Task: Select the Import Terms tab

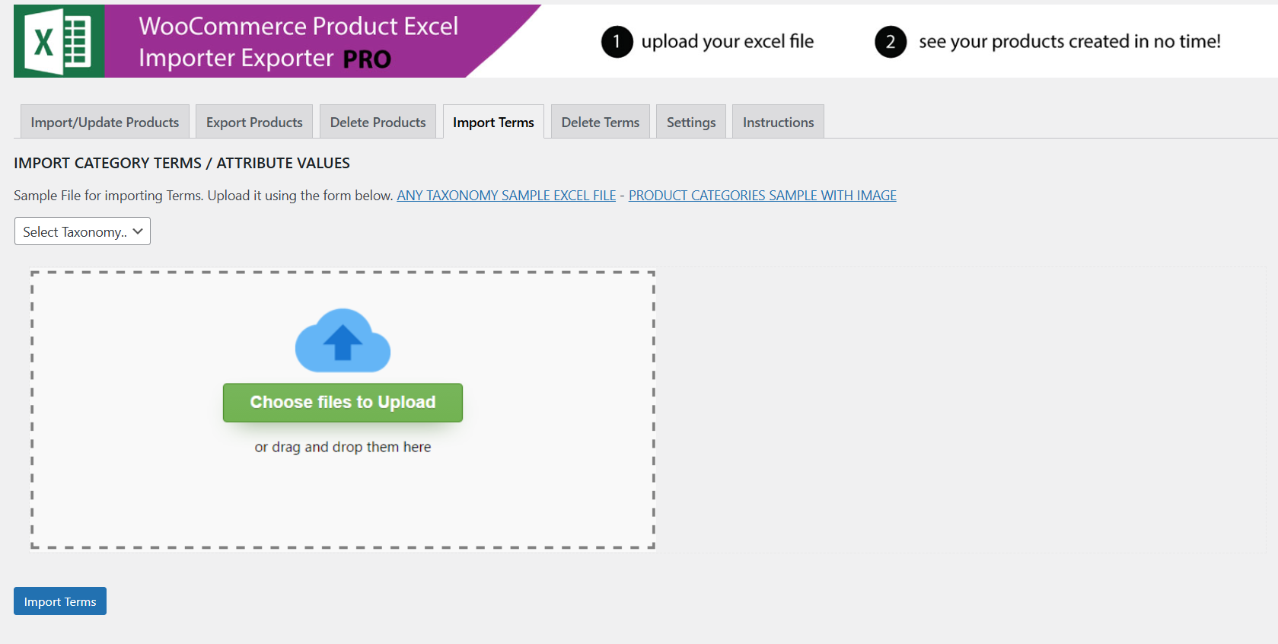Action: coord(493,122)
